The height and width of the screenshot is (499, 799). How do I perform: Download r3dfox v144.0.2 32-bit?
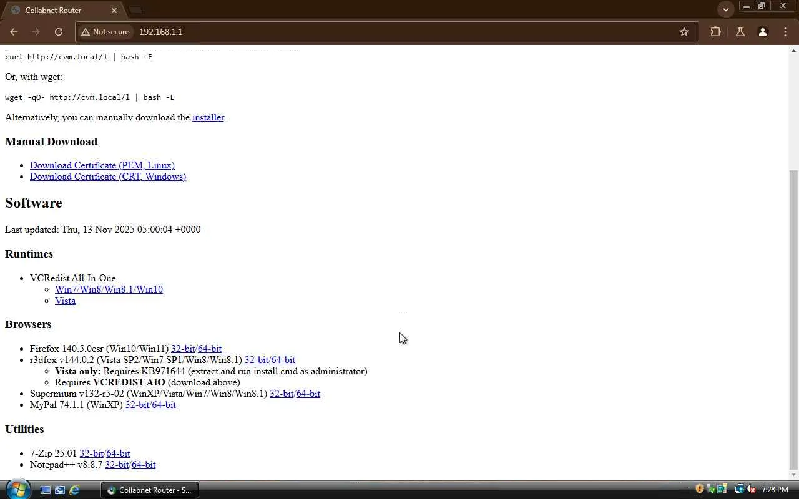(x=257, y=360)
